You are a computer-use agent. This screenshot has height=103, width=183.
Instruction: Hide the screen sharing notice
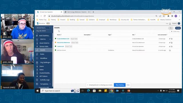click(x=128, y=85)
